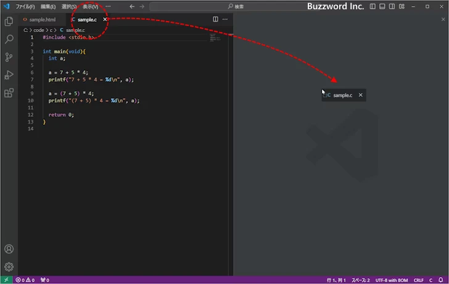This screenshot has width=449, height=284.
Task: Click the notifications bell in status bar
Action: point(442,280)
